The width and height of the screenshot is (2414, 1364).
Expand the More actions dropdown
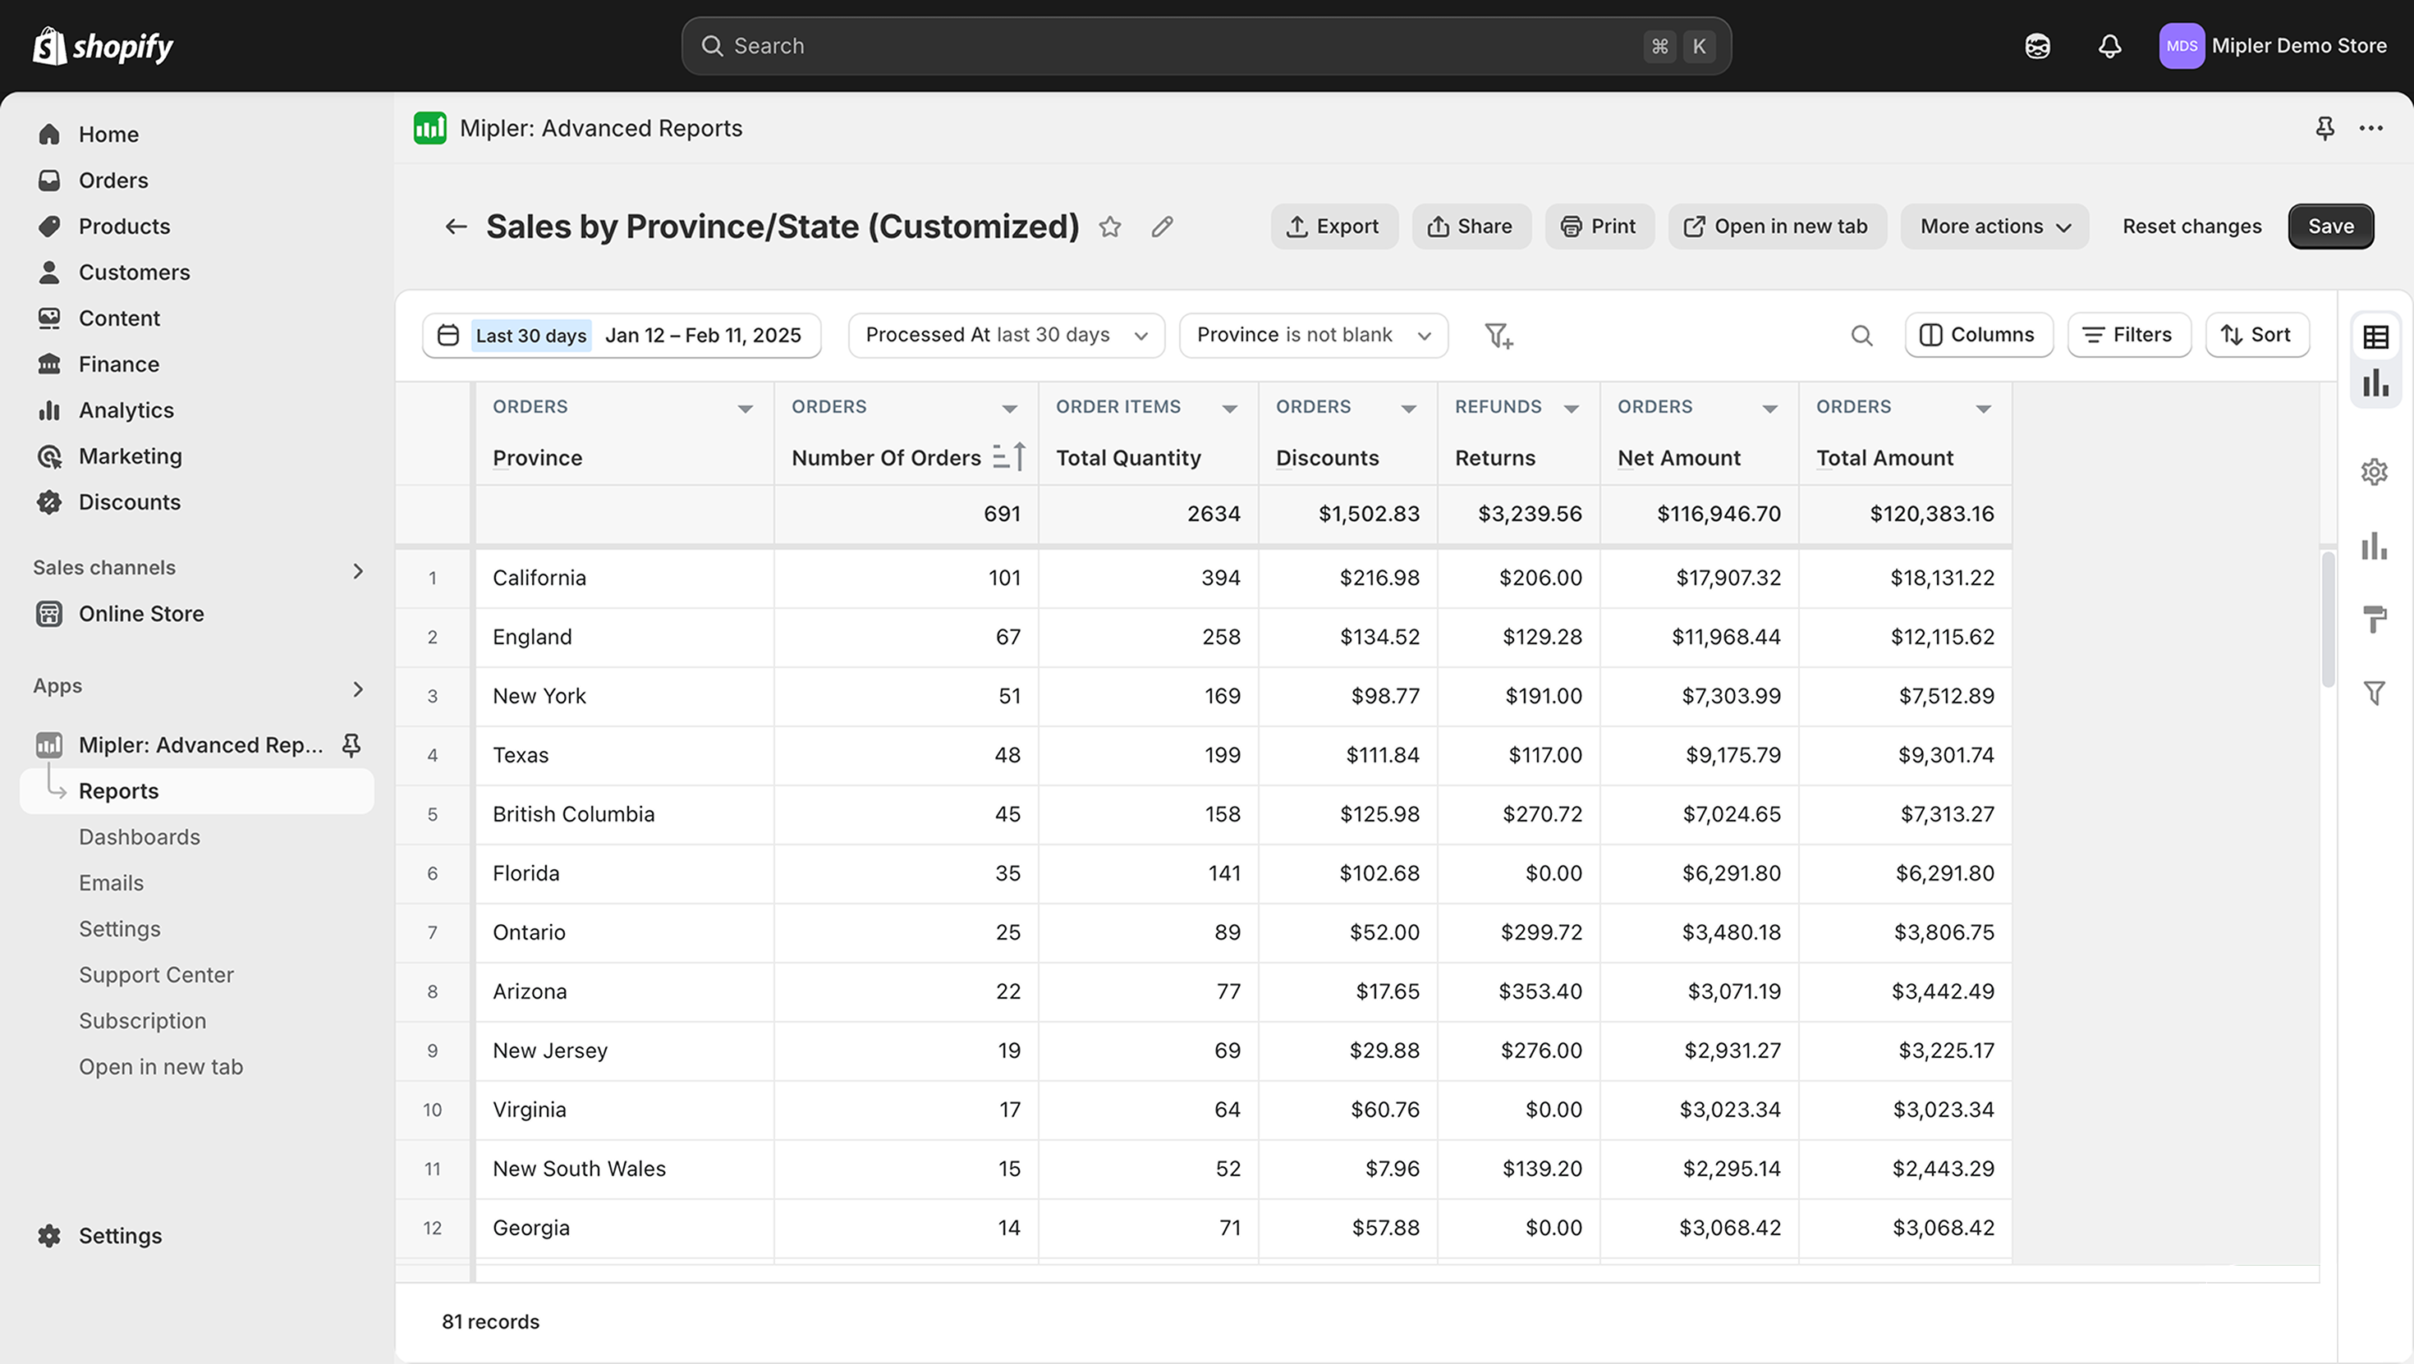coord(1994,226)
